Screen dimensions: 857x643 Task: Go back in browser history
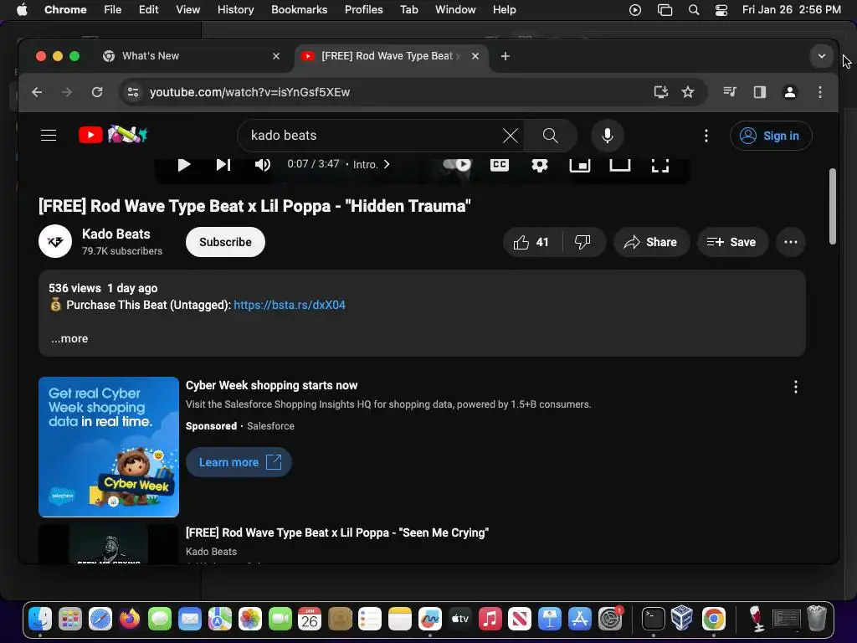click(x=37, y=92)
